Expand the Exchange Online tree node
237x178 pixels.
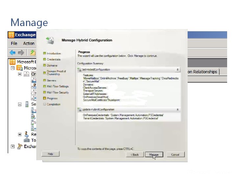tap(13, 146)
